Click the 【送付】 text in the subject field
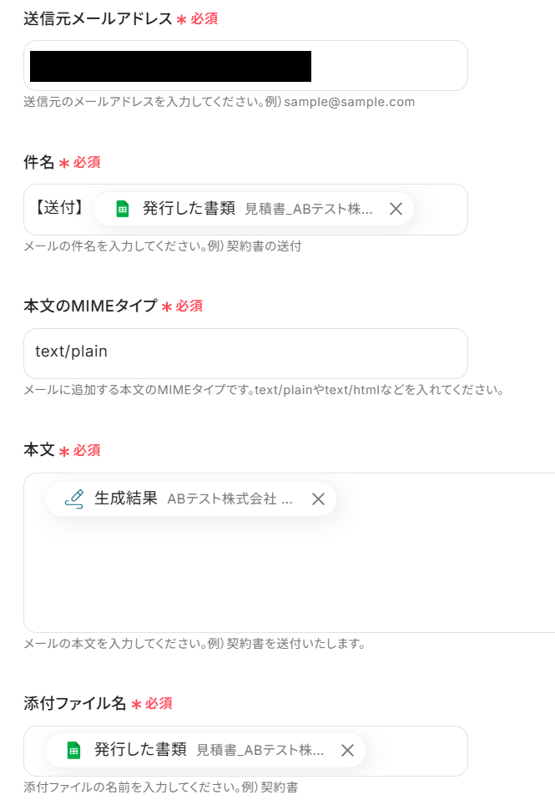The width and height of the screenshot is (555, 810). click(x=59, y=208)
